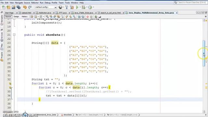Switch to the Start Page tab

point(9,13)
